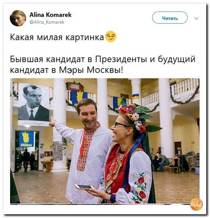Open the attached photo in the tweet
The height and width of the screenshot is (218, 210).
tap(105, 141)
